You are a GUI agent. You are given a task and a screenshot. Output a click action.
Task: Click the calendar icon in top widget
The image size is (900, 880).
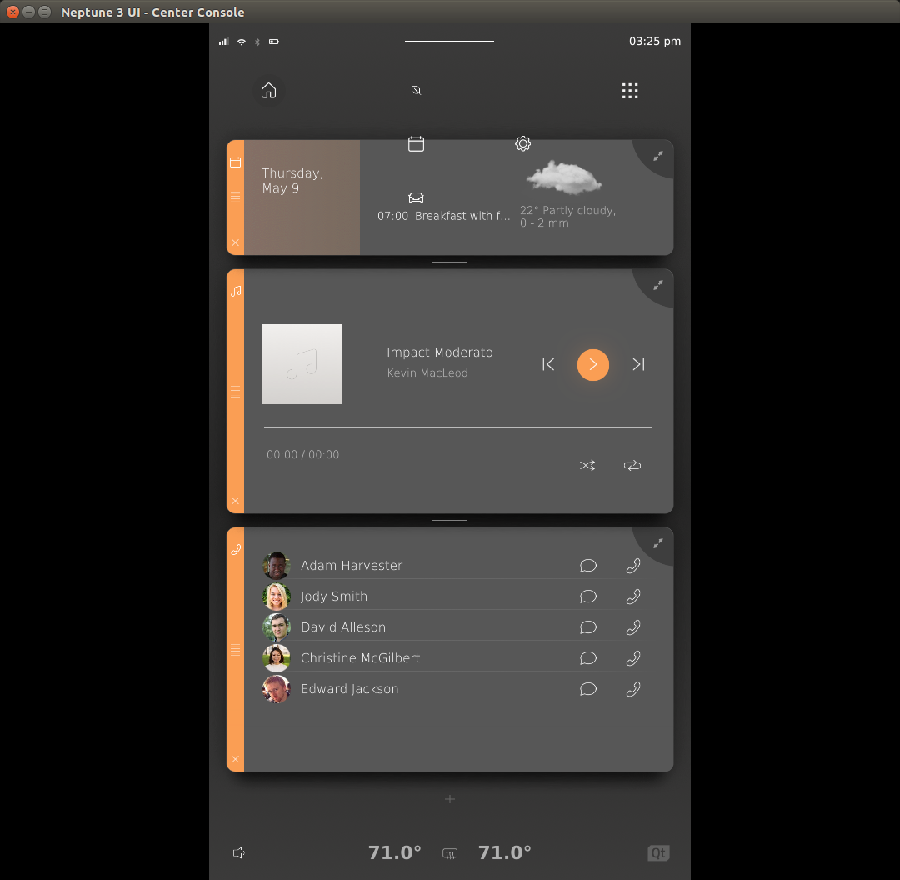point(416,144)
